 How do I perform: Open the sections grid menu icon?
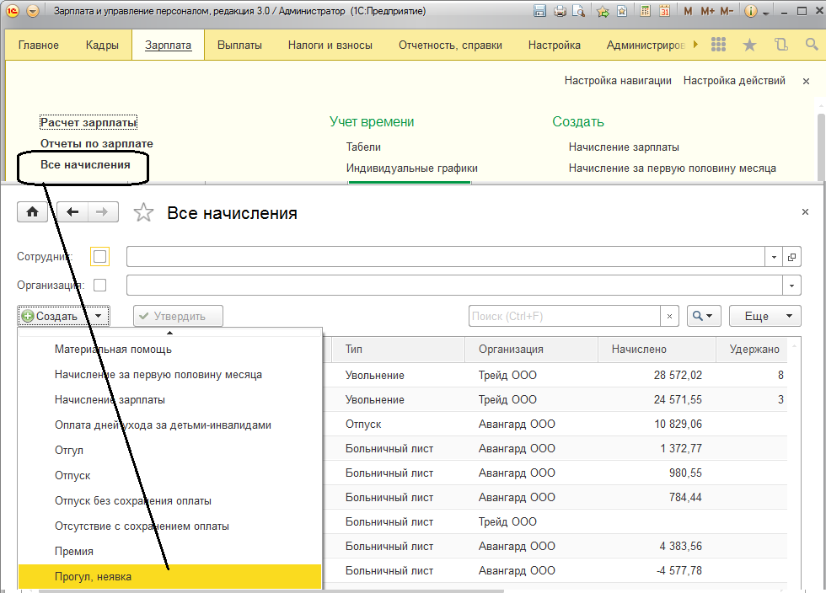[x=719, y=45]
